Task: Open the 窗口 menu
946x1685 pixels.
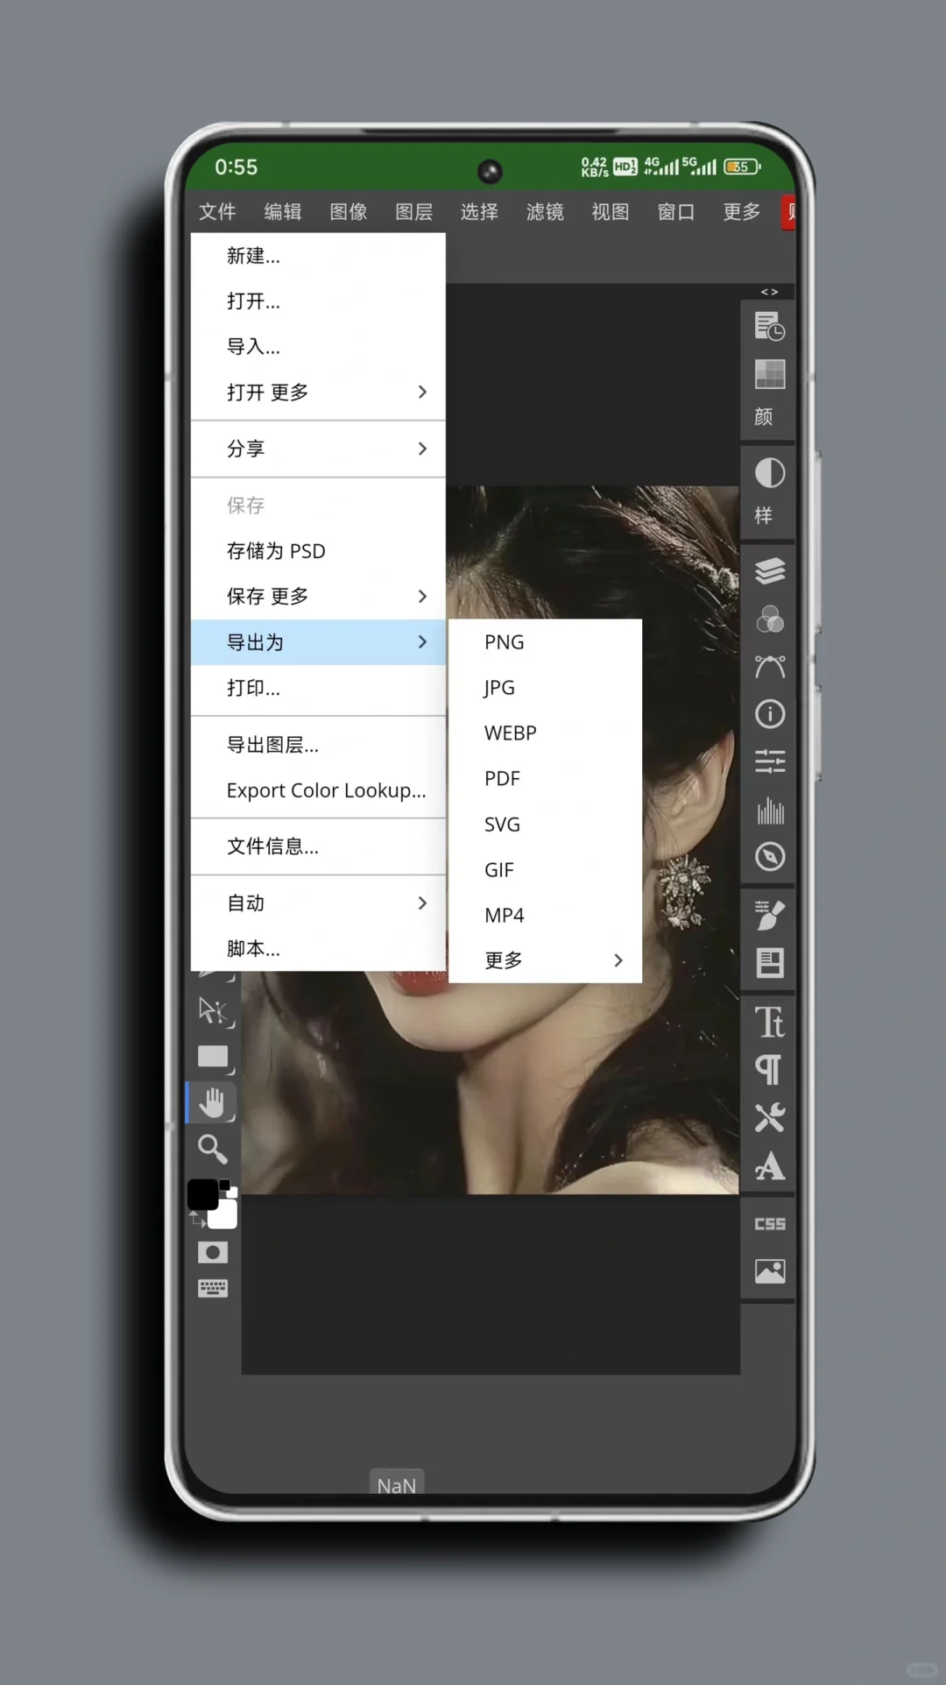Action: click(x=676, y=212)
